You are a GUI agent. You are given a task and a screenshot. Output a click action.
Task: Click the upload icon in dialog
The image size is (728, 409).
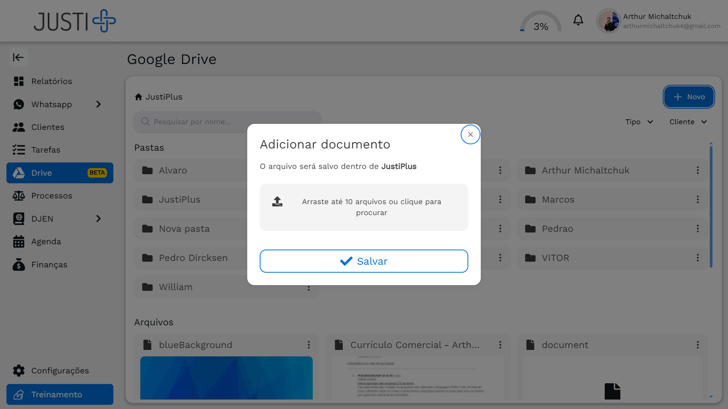pos(278,202)
